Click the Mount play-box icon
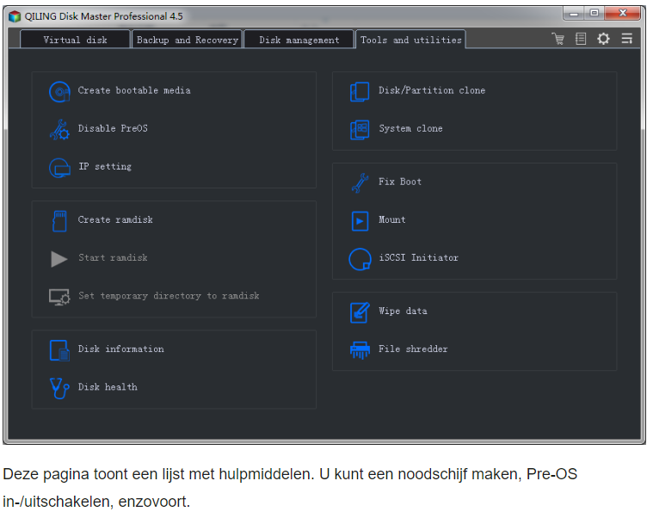This screenshot has height=518, width=647. click(x=360, y=221)
